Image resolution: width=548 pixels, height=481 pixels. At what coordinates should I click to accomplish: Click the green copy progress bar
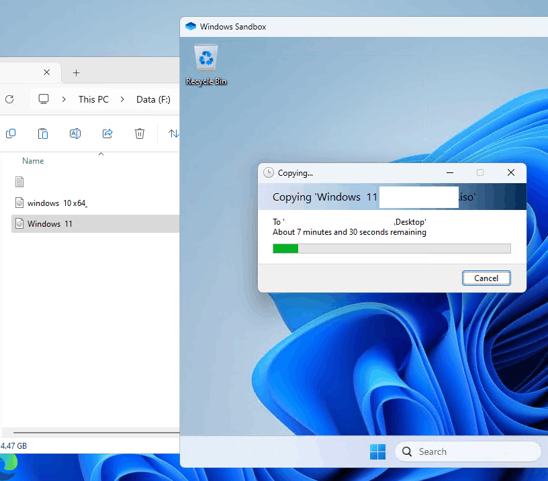point(285,248)
